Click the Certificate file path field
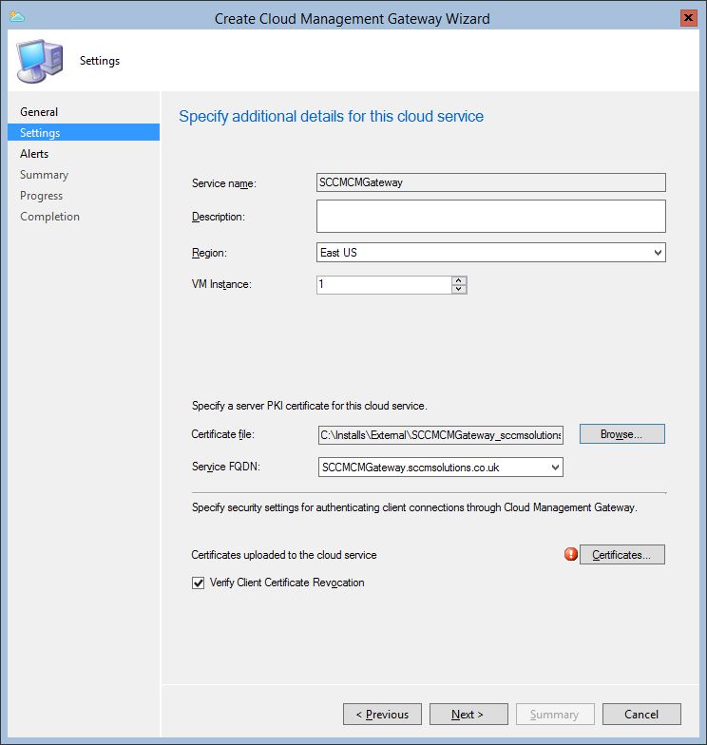707x745 pixels. 441,435
